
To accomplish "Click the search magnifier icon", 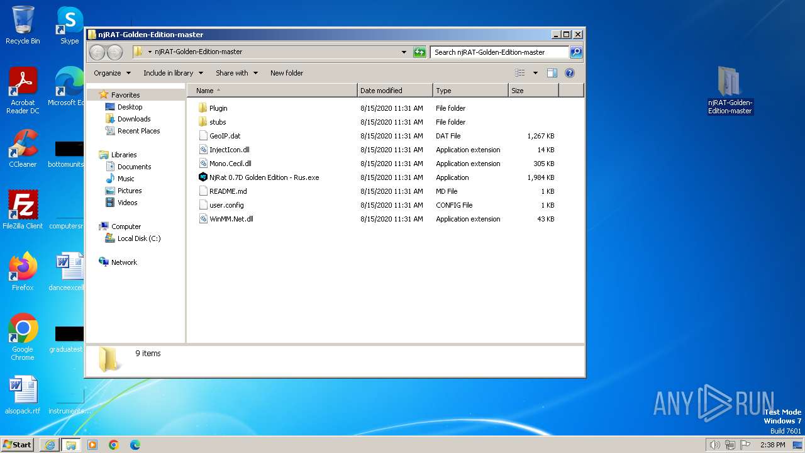I will coord(575,52).
